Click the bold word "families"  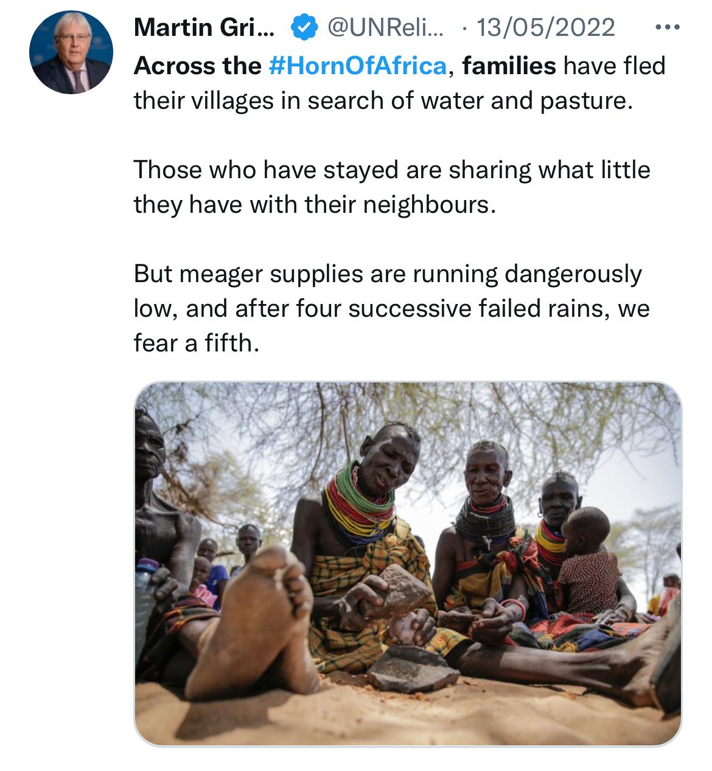pyautogui.click(x=509, y=66)
